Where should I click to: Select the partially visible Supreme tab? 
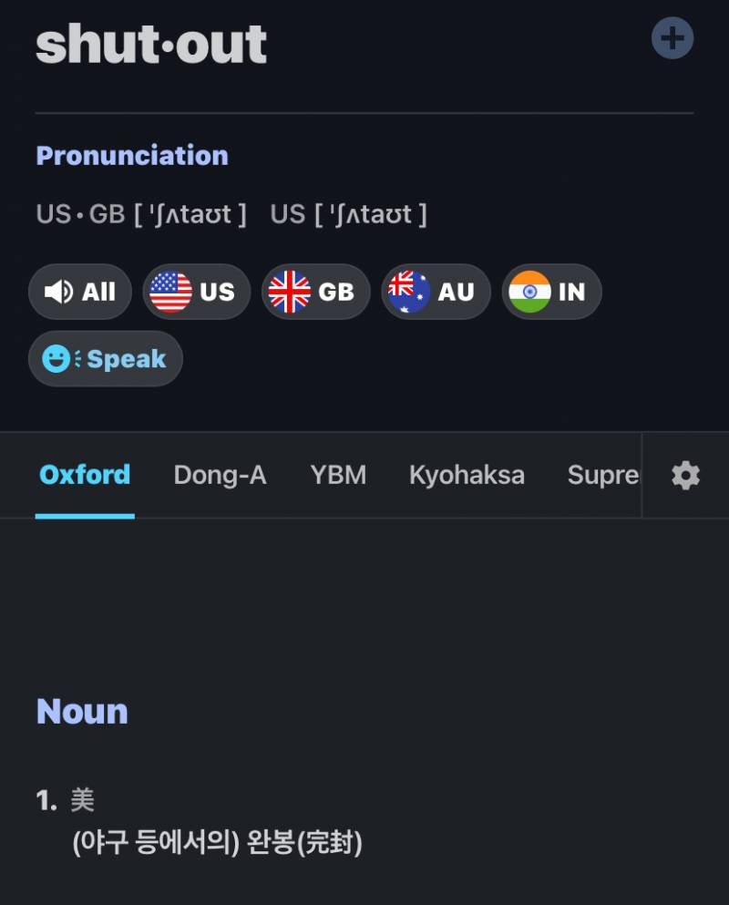603,475
